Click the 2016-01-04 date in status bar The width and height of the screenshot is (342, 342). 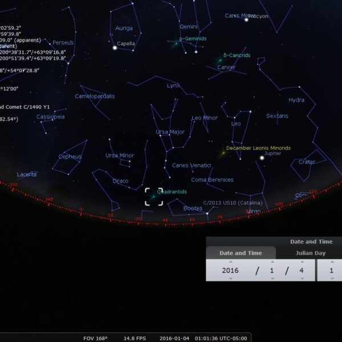pyautogui.click(x=174, y=338)
